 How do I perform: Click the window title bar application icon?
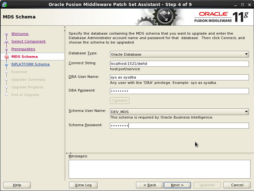[4, 4]
